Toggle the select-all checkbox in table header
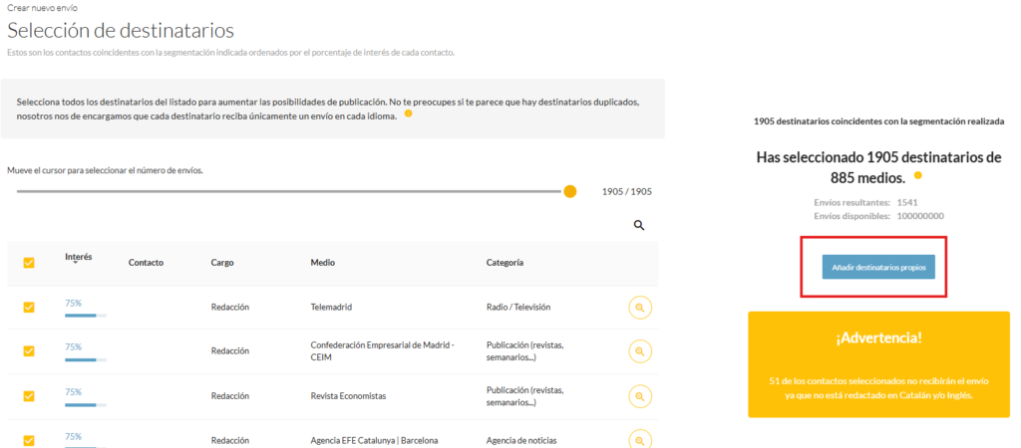The width and height of the screenshot is (1021, 448). click(29, 263)
